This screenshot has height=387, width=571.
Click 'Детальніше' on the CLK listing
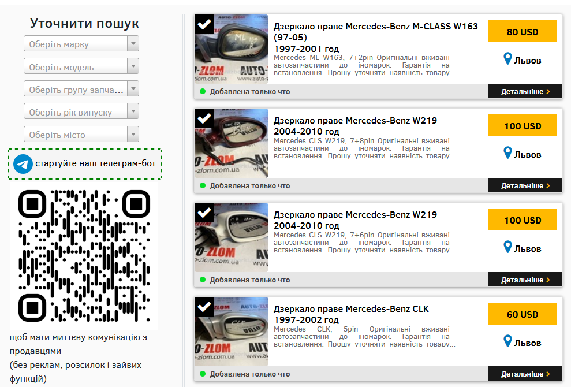click(x=525, y=374)
